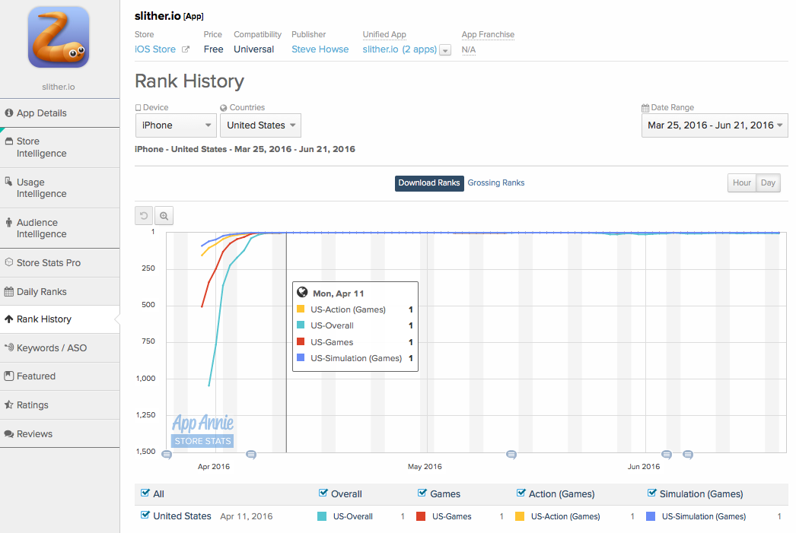Click the first comment bubble marker on timeline

167,455
